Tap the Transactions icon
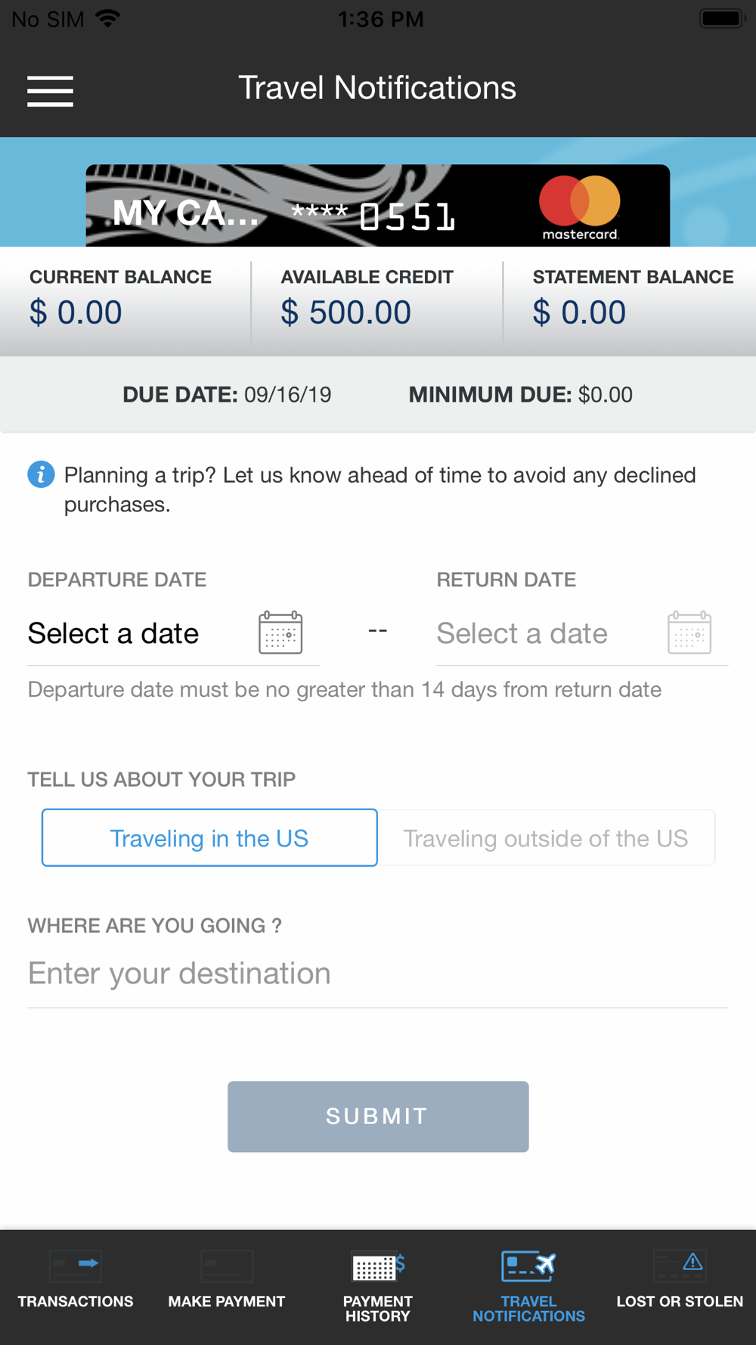 [x=76, y=1266]
